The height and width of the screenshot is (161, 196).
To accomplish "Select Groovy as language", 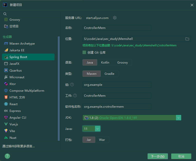I will (x=122, y=63).
